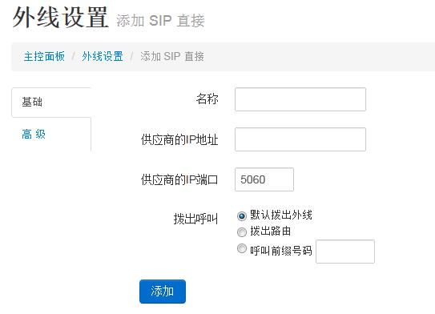Select the 呼叫前缀号码 radio button

[x=242, y=248]
